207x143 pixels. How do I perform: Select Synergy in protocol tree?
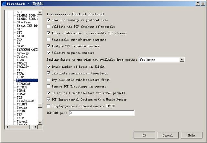(x=23, y=53)
